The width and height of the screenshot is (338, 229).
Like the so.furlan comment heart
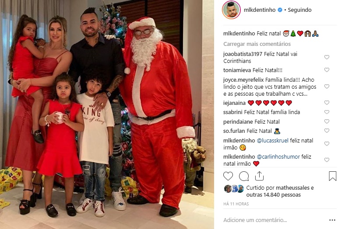click(x=327, y=131)
